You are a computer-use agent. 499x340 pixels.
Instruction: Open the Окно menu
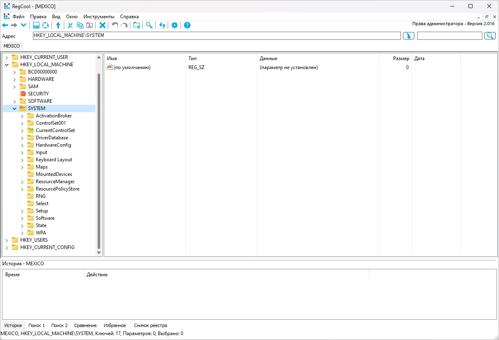(x=72, y=17)
